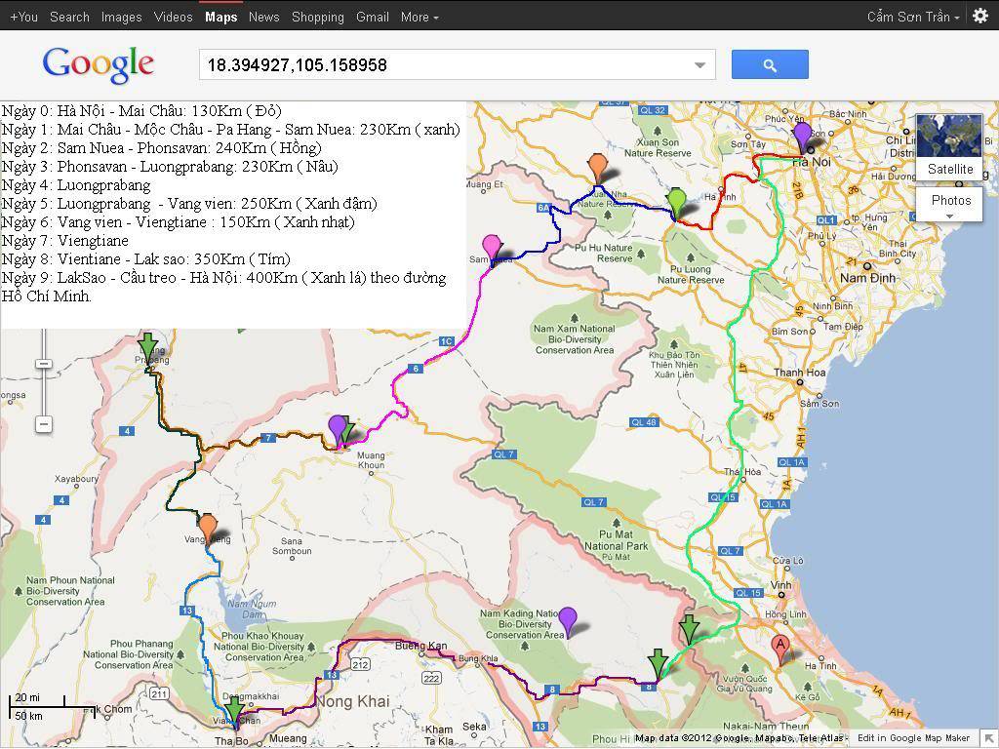
Task: Click the QL 48 road shield
Action: point(644,422)
